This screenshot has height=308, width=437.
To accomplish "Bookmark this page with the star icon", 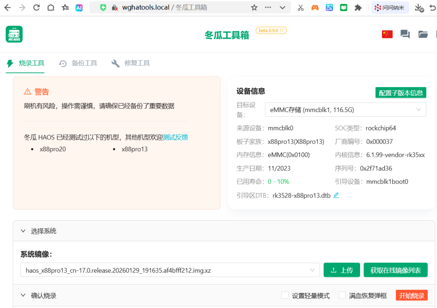I will click(254, 8).
